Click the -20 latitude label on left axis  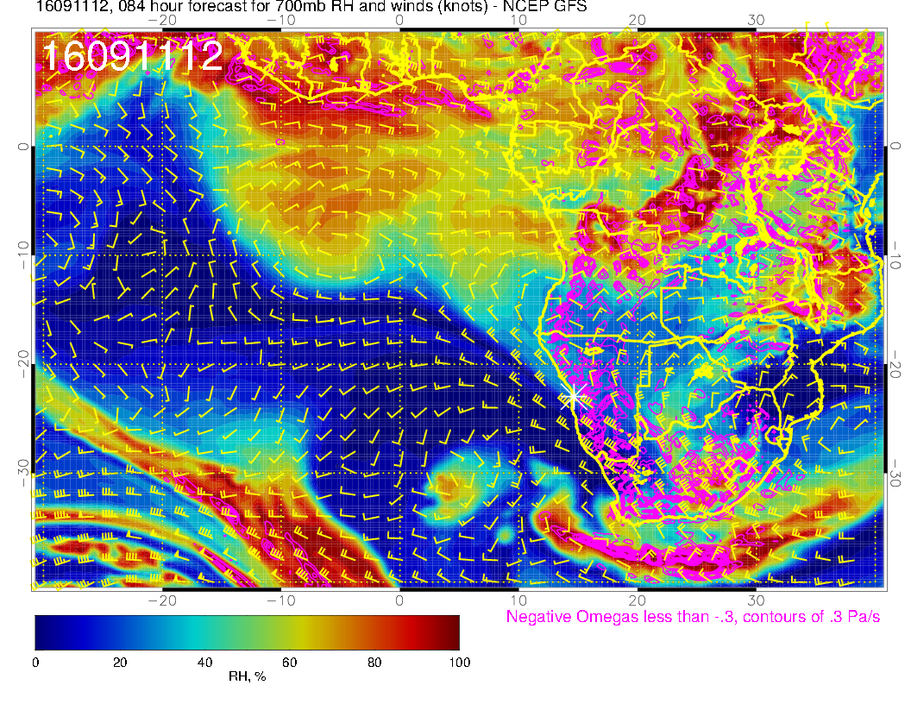click(x=22, y=364)
